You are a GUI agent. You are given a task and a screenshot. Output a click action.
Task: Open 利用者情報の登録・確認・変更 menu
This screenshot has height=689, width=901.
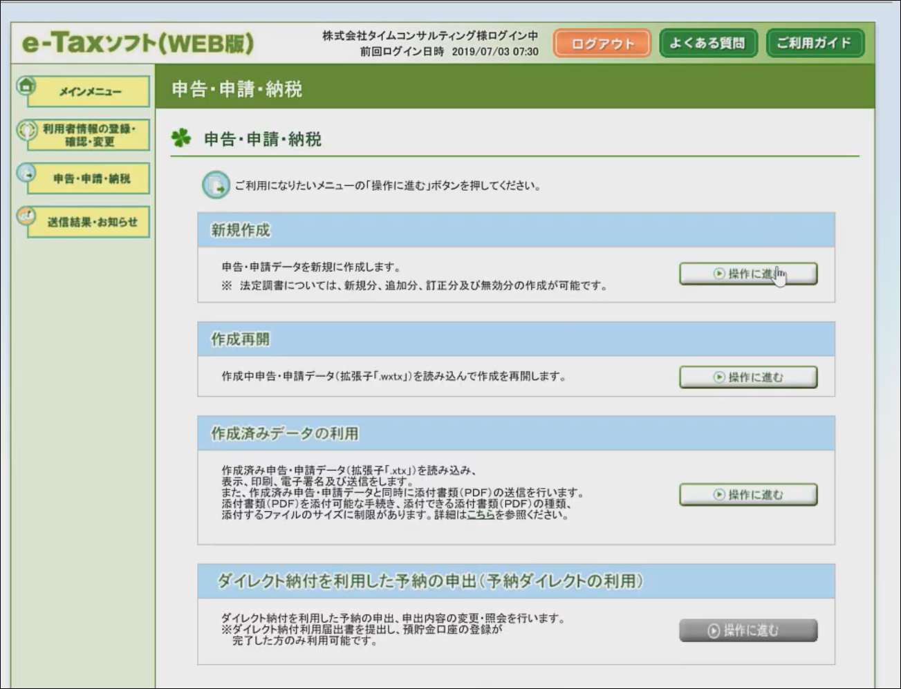pos(89,135)
